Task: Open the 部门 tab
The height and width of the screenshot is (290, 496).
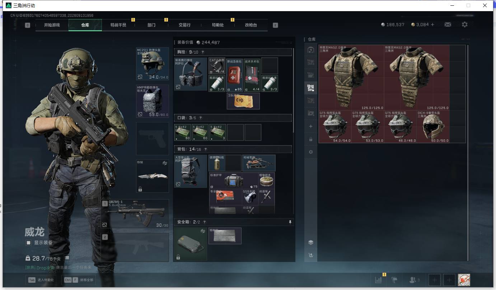Action: click(151, 25)
